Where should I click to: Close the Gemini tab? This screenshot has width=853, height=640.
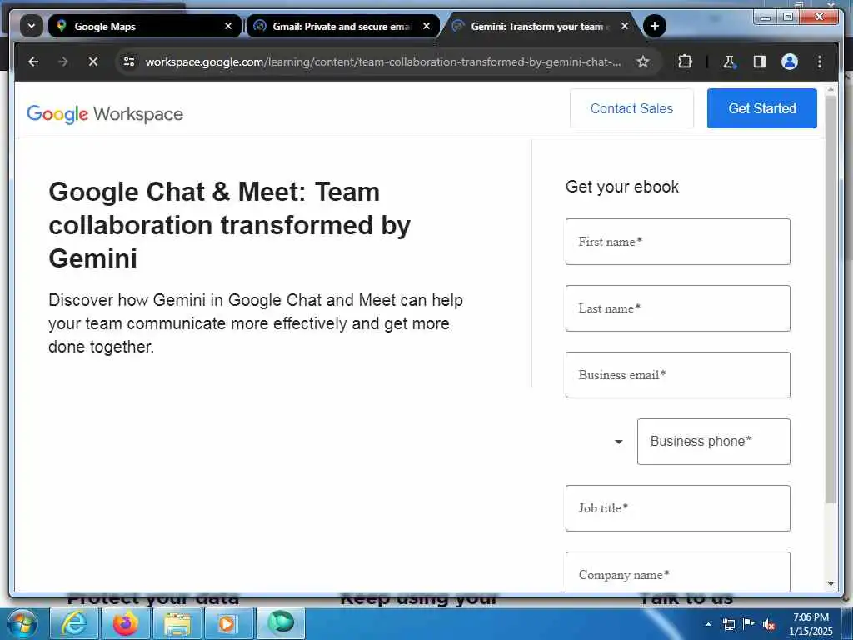point(625,26)
